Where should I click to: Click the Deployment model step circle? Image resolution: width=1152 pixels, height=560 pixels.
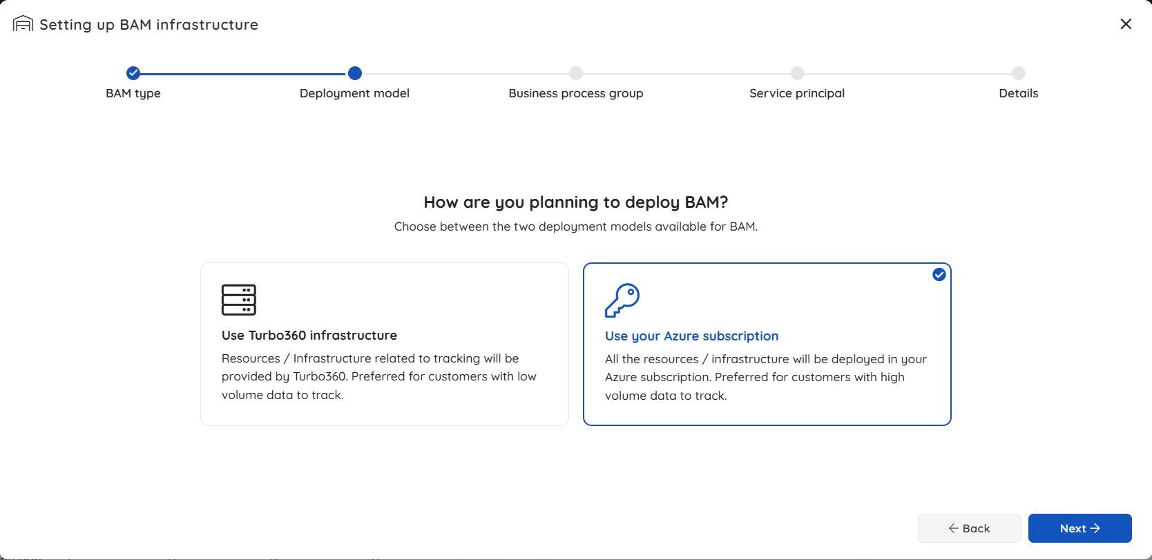pos(355,73)
